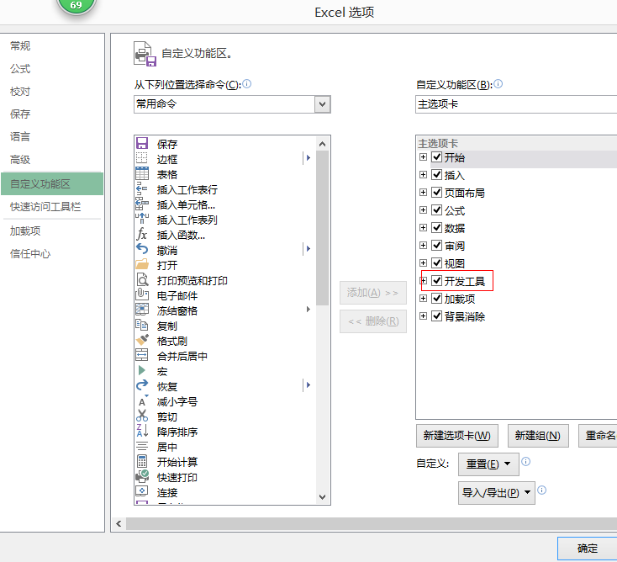The image size is (617, 562).
Task: Click the 新建选项卡(W) button
Action: (x=456, y=436)
